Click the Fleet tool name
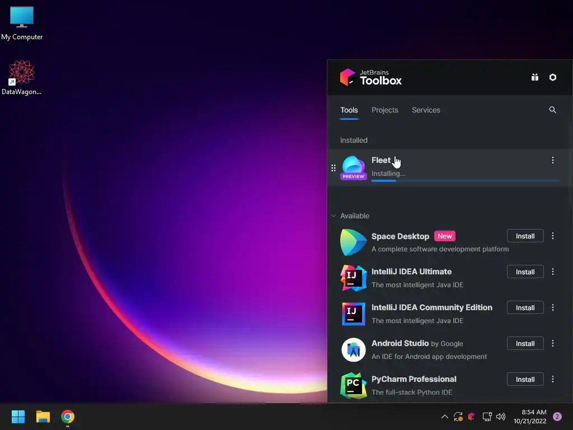 [x=381, y=160]
